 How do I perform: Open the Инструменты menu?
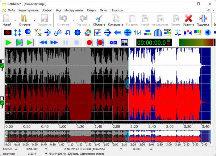(74, 10)
